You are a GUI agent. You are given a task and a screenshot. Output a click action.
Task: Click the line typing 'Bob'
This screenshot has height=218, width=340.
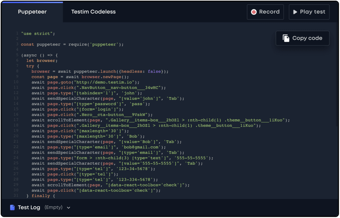tap(88, 136)
